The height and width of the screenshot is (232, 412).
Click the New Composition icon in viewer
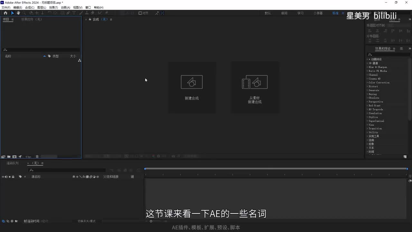192,82
